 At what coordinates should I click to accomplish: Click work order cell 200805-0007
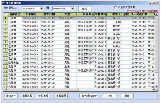31,46
